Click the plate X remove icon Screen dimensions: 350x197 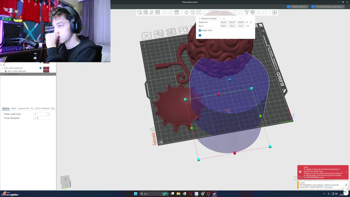tap(147, 36)
